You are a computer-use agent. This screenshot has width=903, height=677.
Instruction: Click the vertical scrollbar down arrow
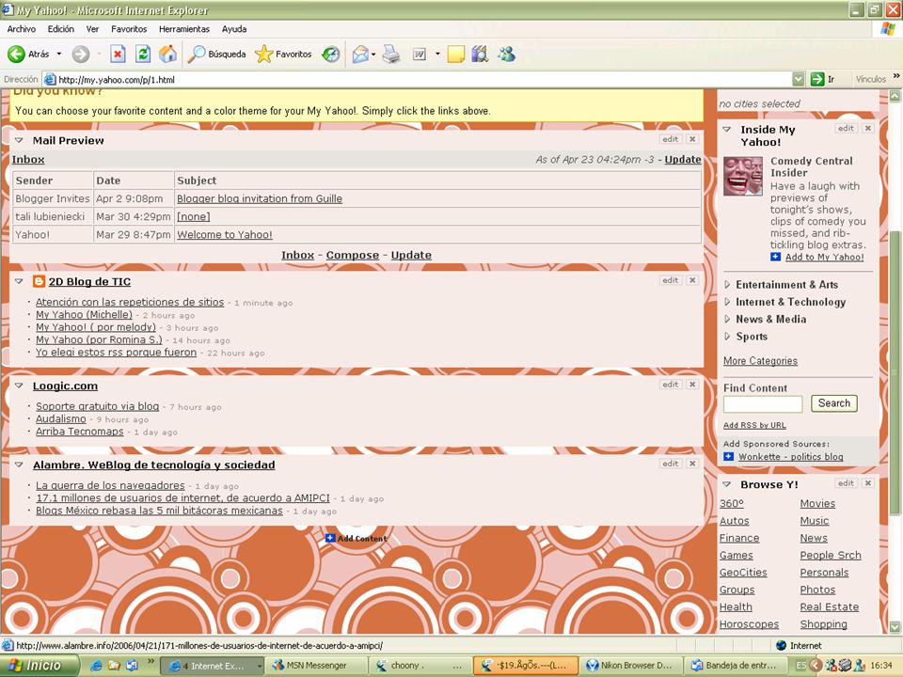click(895, 626)
